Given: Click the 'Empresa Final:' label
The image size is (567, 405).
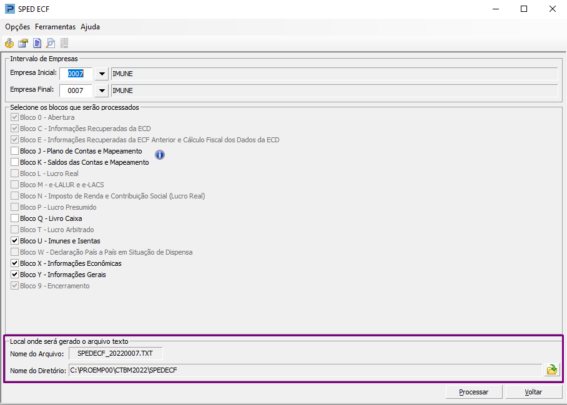Looking at the screenshot, I should [32, 90].
